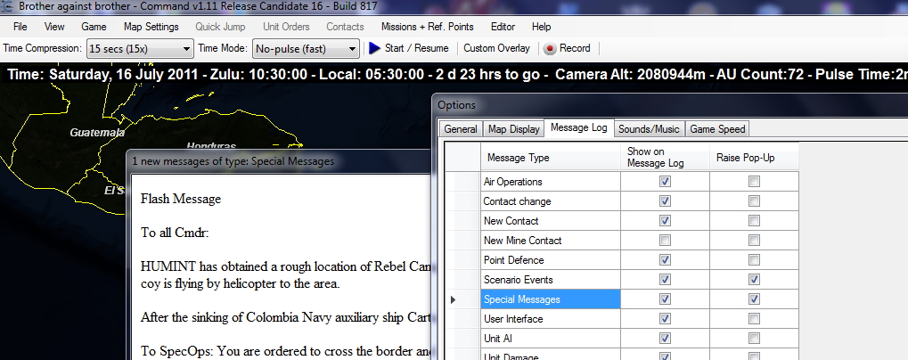Open the File menu
The height and width of the screenshot is (360, 908).
[x=20, y=27]
